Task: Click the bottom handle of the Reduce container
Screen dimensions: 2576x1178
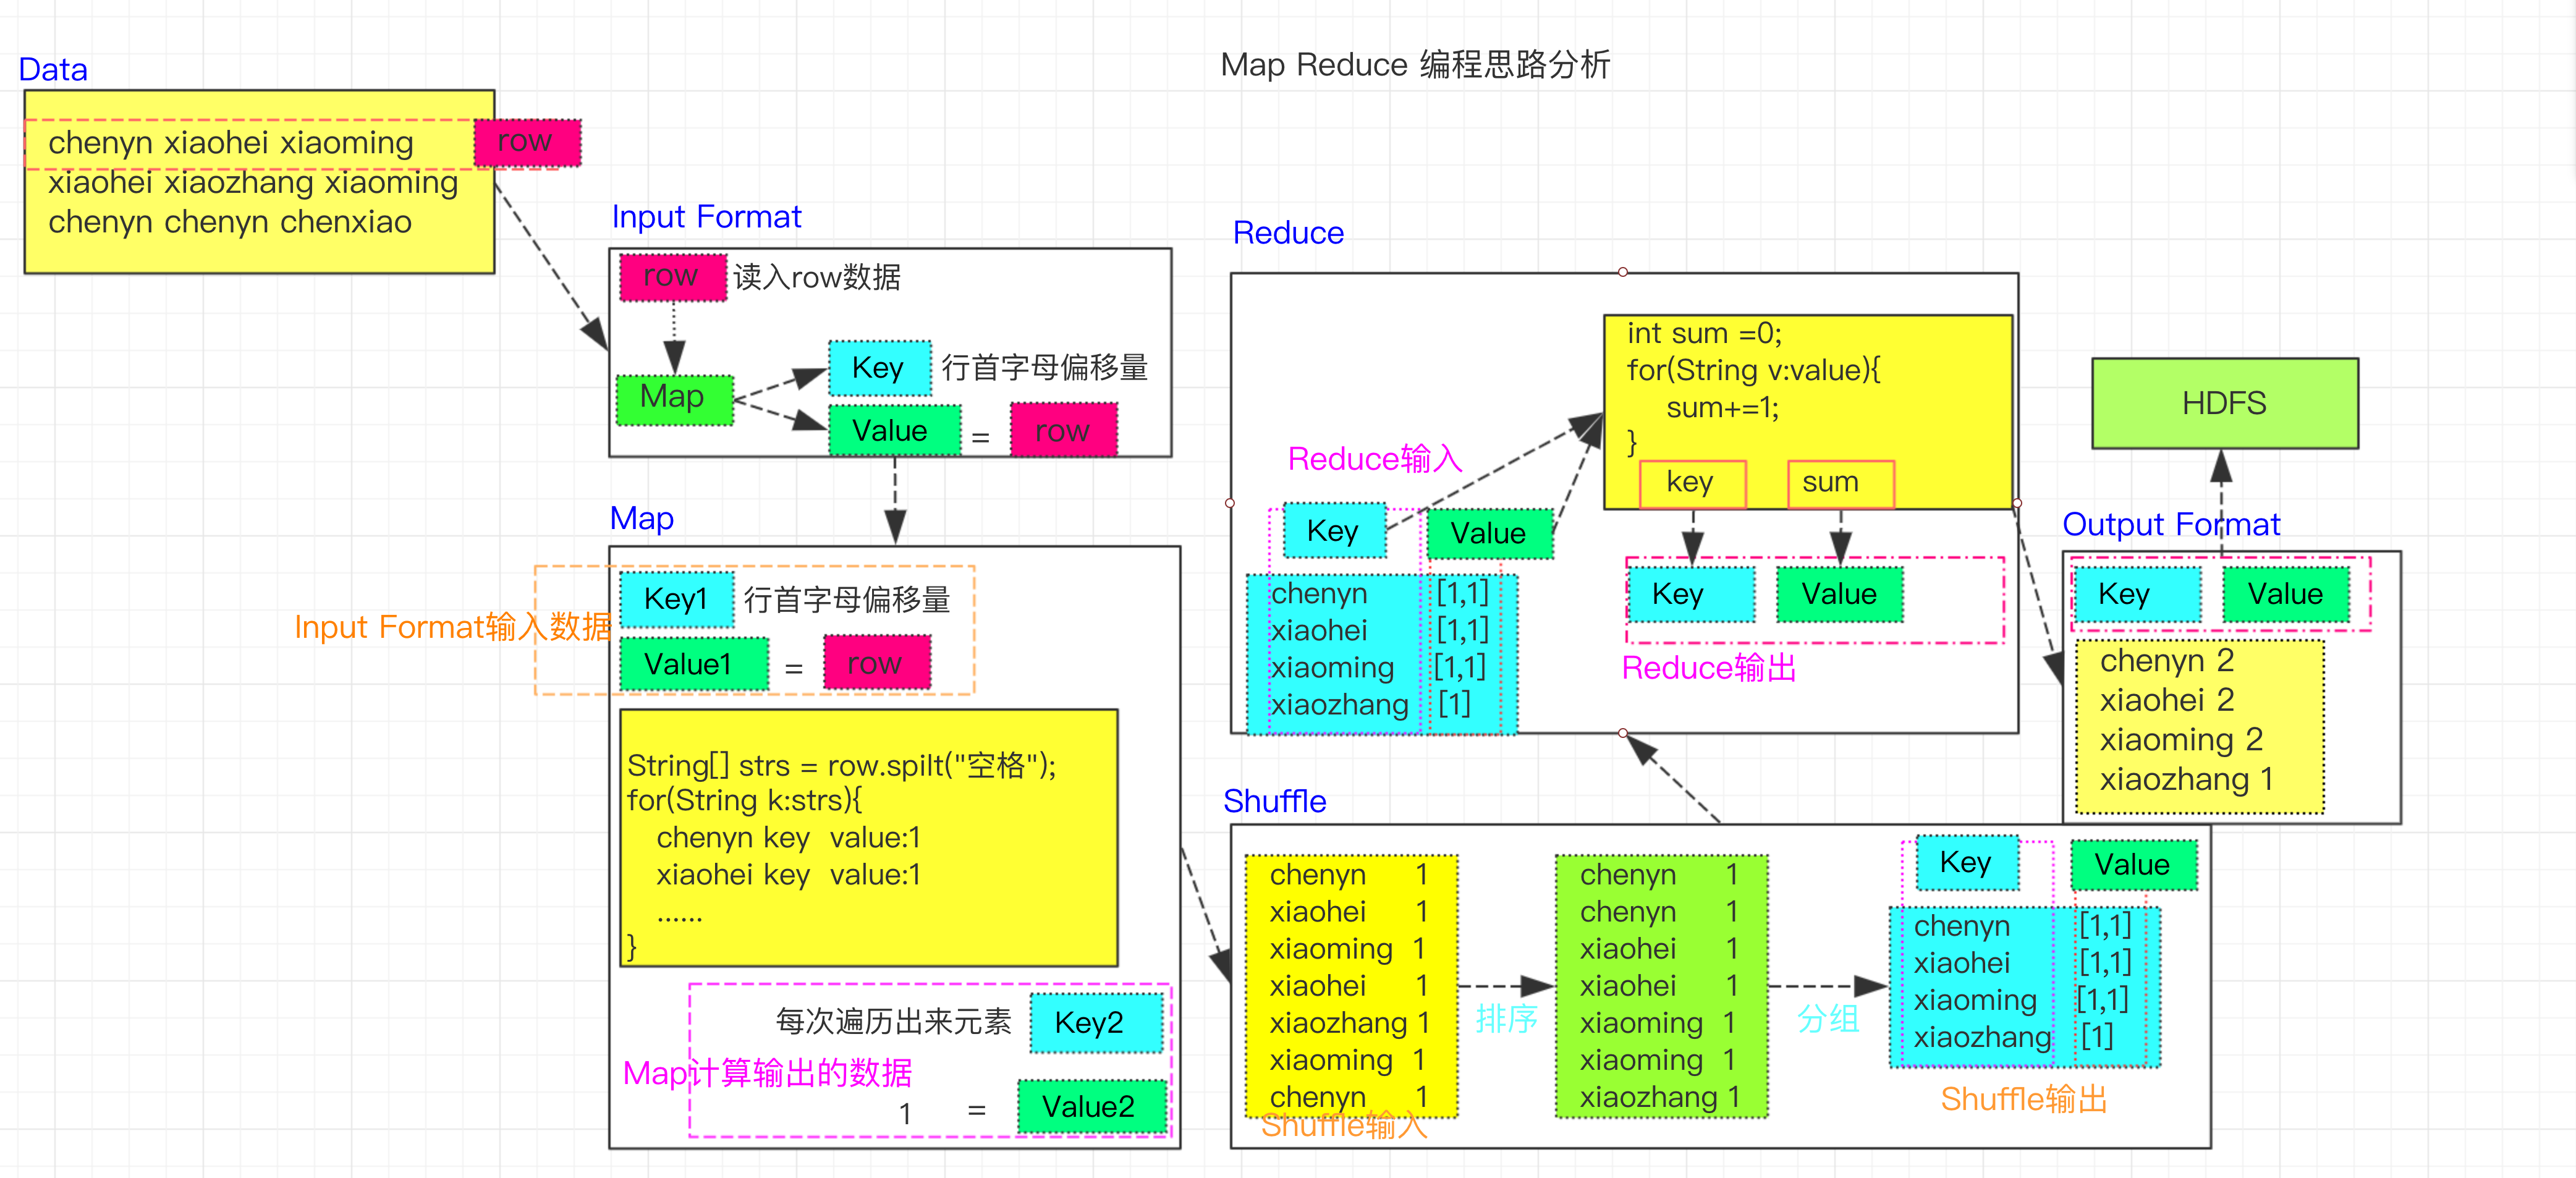Action: (x=1622, y=733)
